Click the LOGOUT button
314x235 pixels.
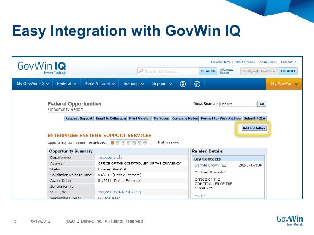pyautogui.click(x=288, y=71)
